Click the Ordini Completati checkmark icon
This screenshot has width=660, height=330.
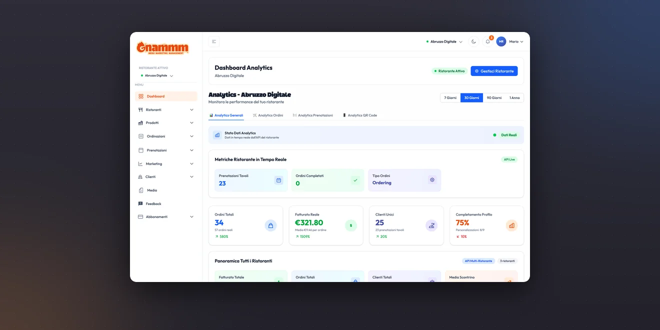click(x=355, y=180)
